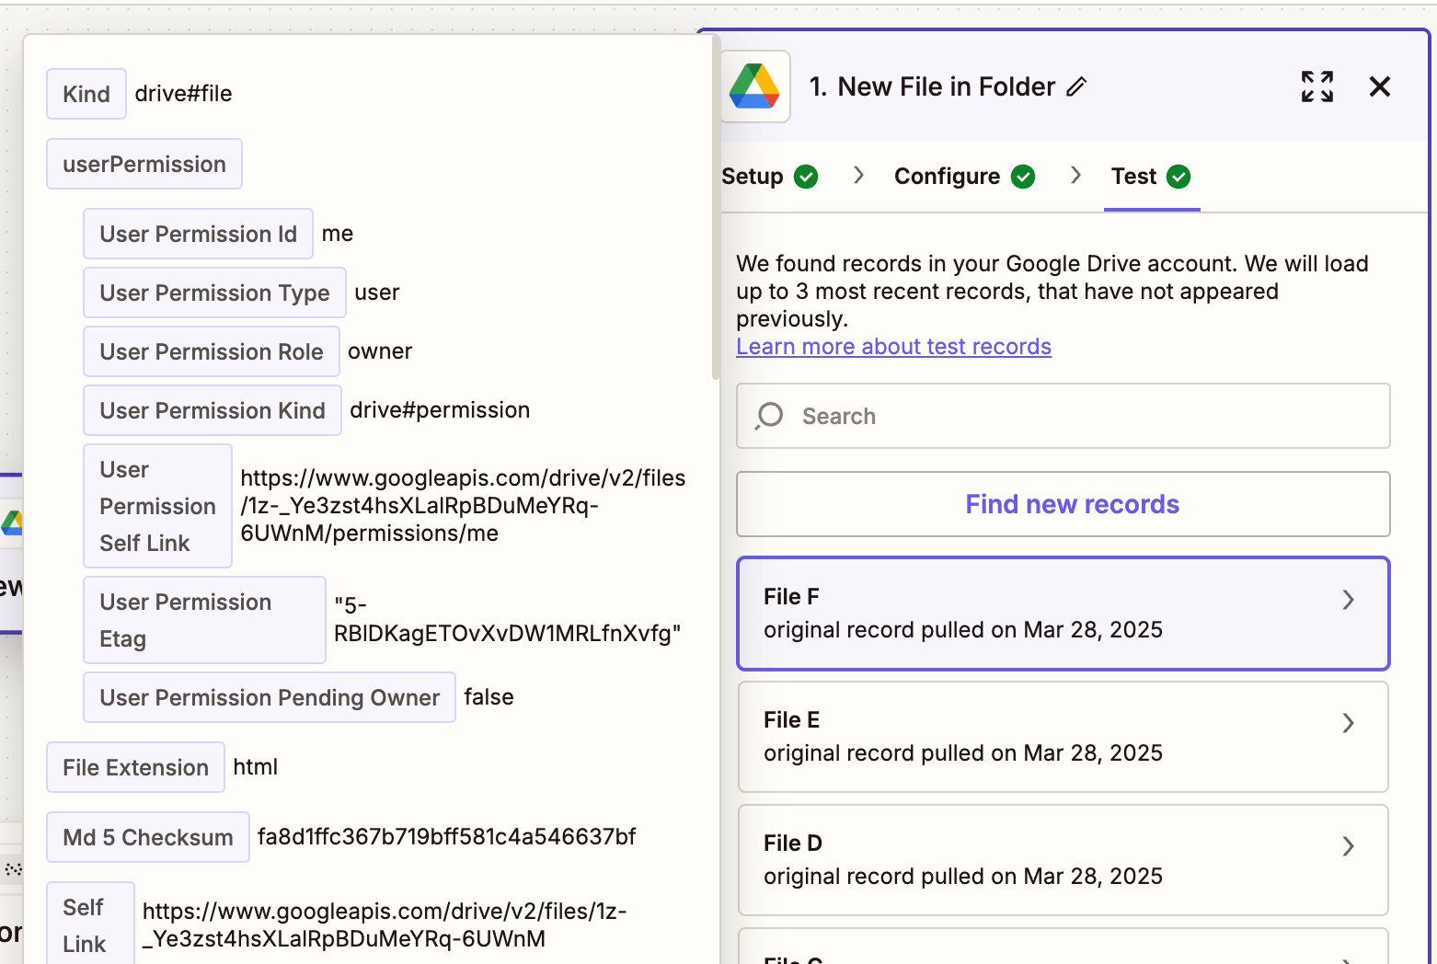
Task: Click the search magnifier icon
Action: point(768,416)
